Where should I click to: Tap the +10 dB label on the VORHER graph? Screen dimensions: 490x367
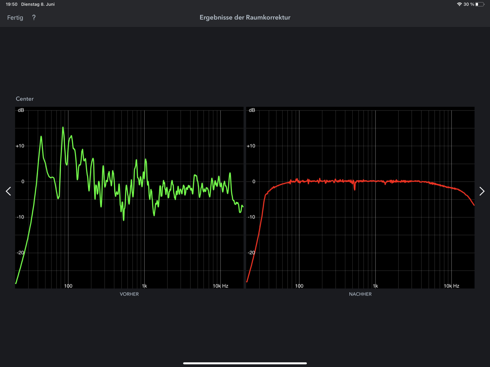[x=20, y=146]
